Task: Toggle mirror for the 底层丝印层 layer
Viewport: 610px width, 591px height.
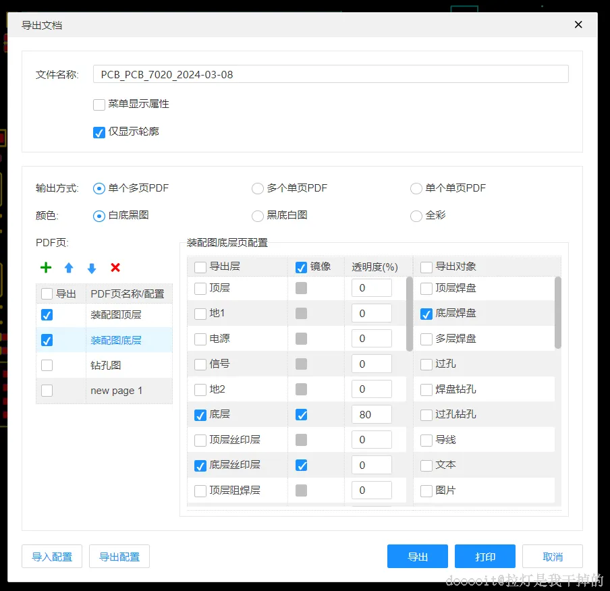Action: click(301, 464)
